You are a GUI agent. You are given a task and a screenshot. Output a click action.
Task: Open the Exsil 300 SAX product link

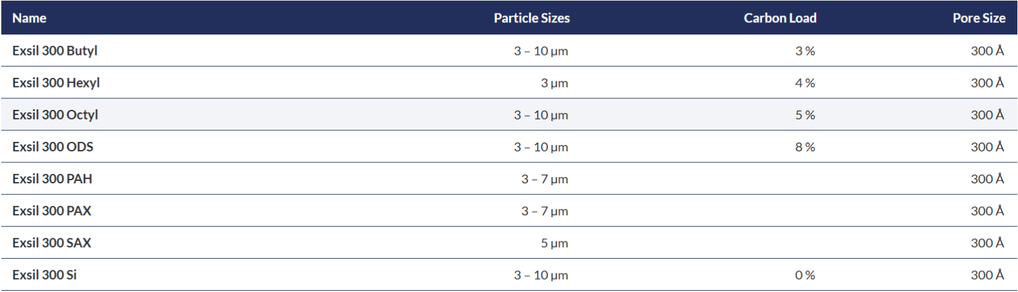[52, 242]
